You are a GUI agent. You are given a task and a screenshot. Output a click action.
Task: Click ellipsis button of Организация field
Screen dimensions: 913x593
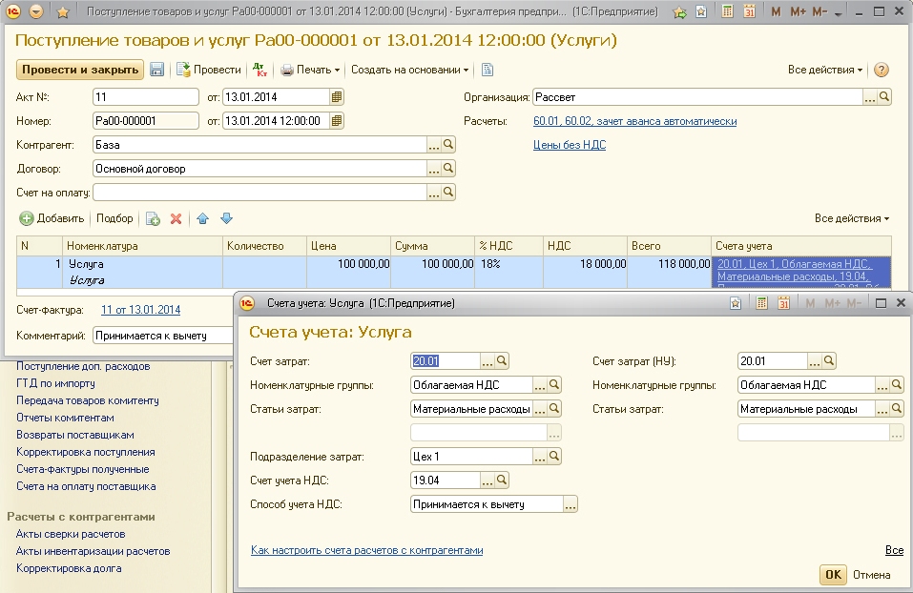[x=870, y=97]
